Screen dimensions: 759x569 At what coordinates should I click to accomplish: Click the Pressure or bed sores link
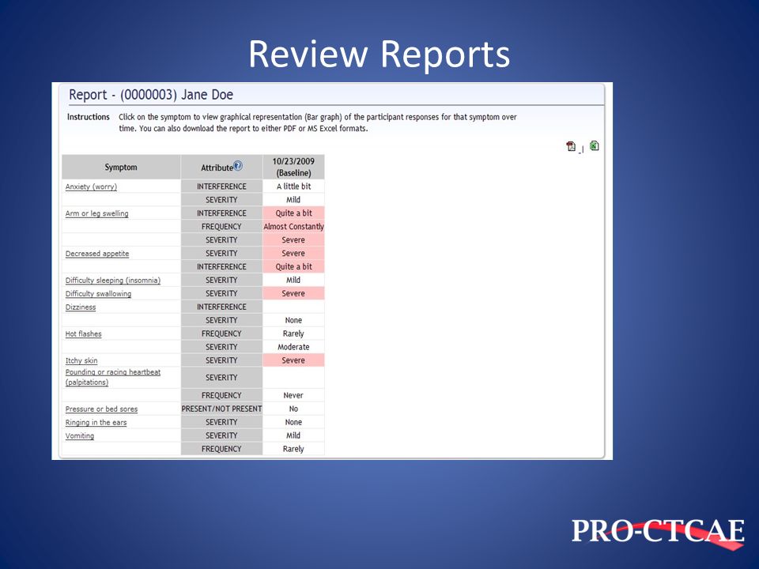(101, 409)
